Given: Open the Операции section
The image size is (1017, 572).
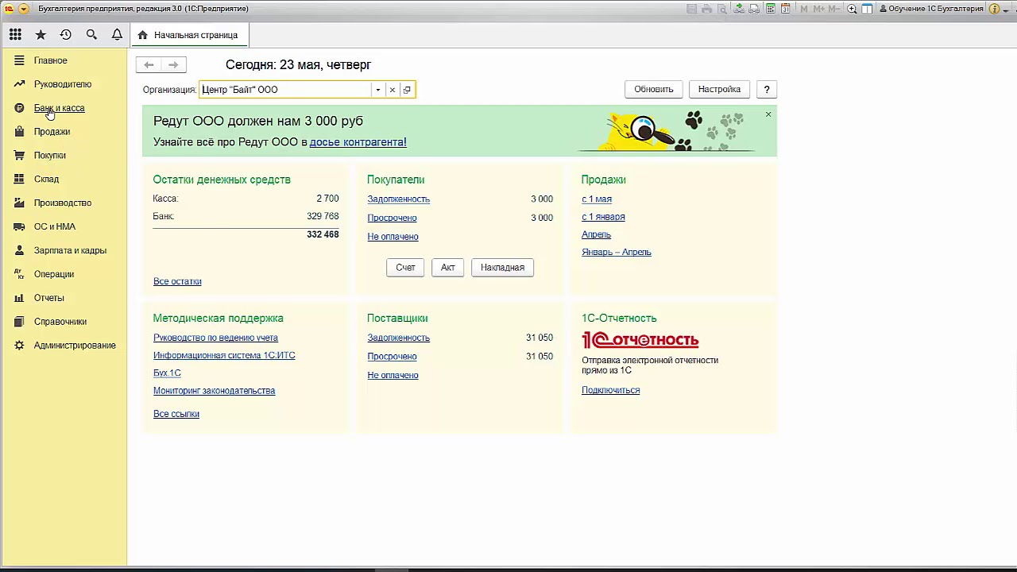Looking at the screenshot, I should 54,274.
